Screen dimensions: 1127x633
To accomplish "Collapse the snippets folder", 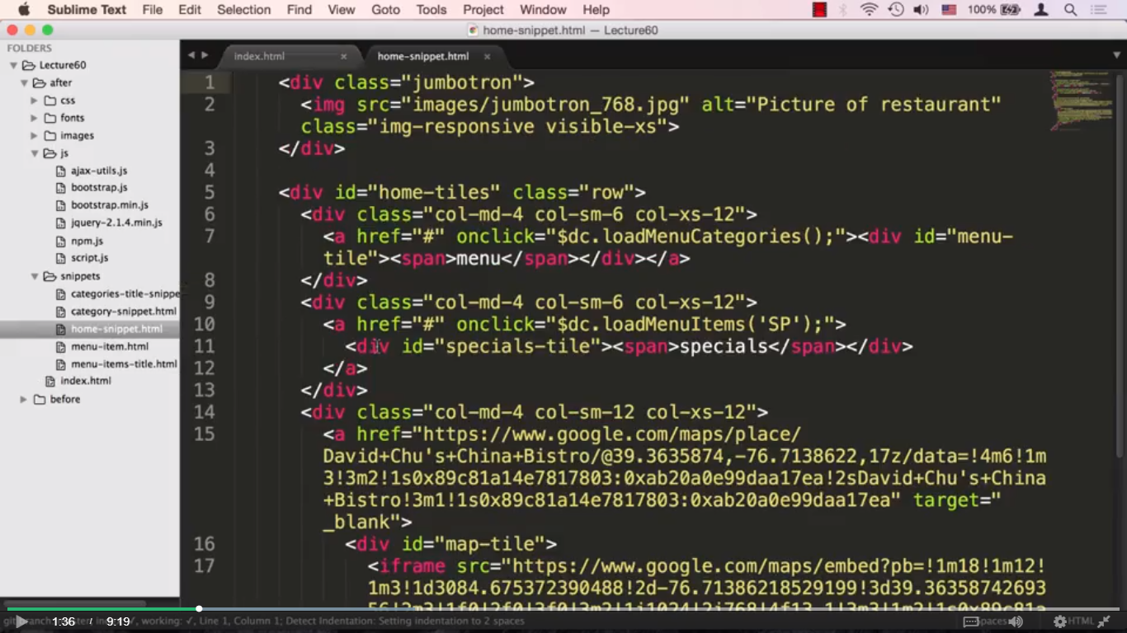I will click(35, 276).
